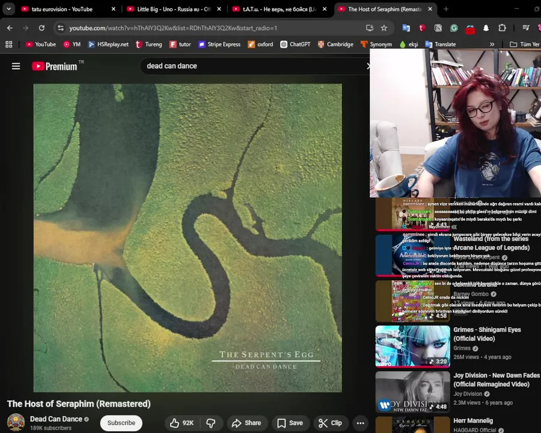Like the video with 92K likes
This screenshot has height=433, width=541.
click(182, 423)
